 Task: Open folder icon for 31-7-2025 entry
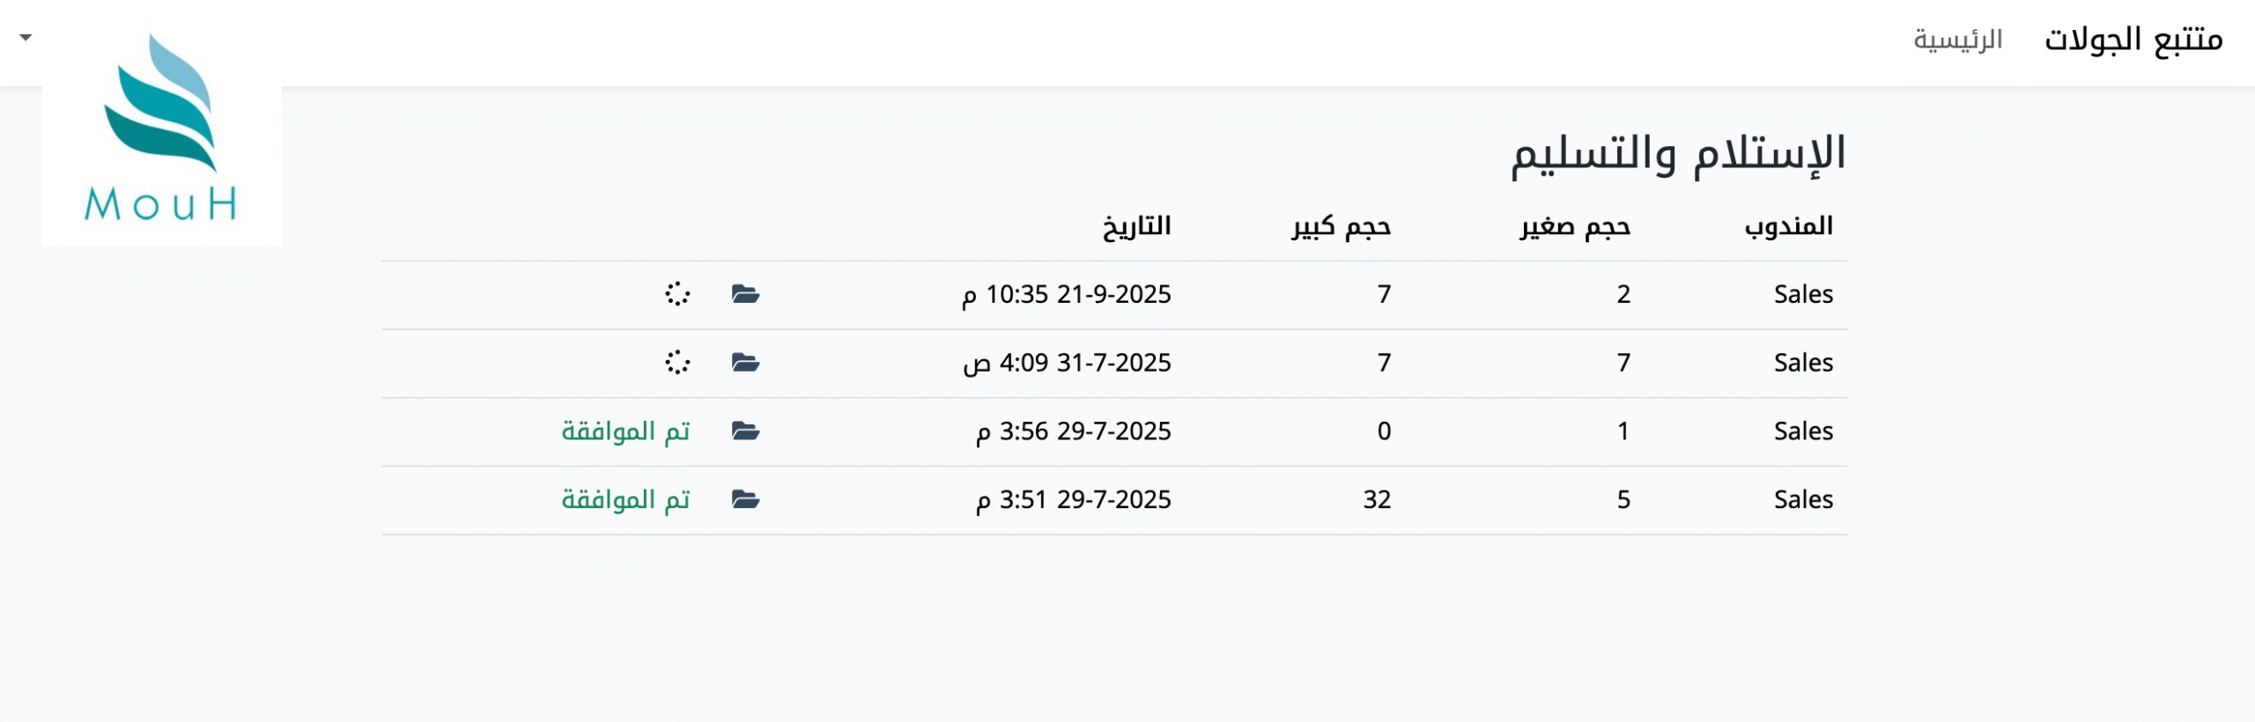[745, 363]
